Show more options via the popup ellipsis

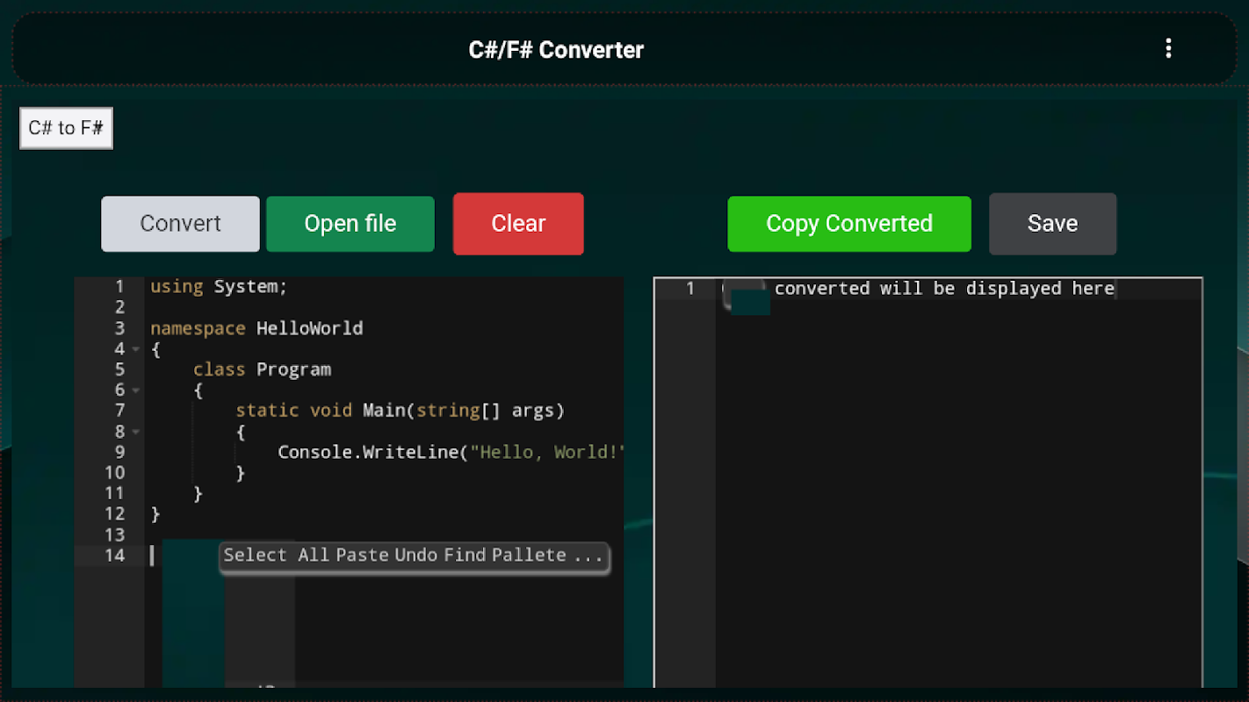588,555
